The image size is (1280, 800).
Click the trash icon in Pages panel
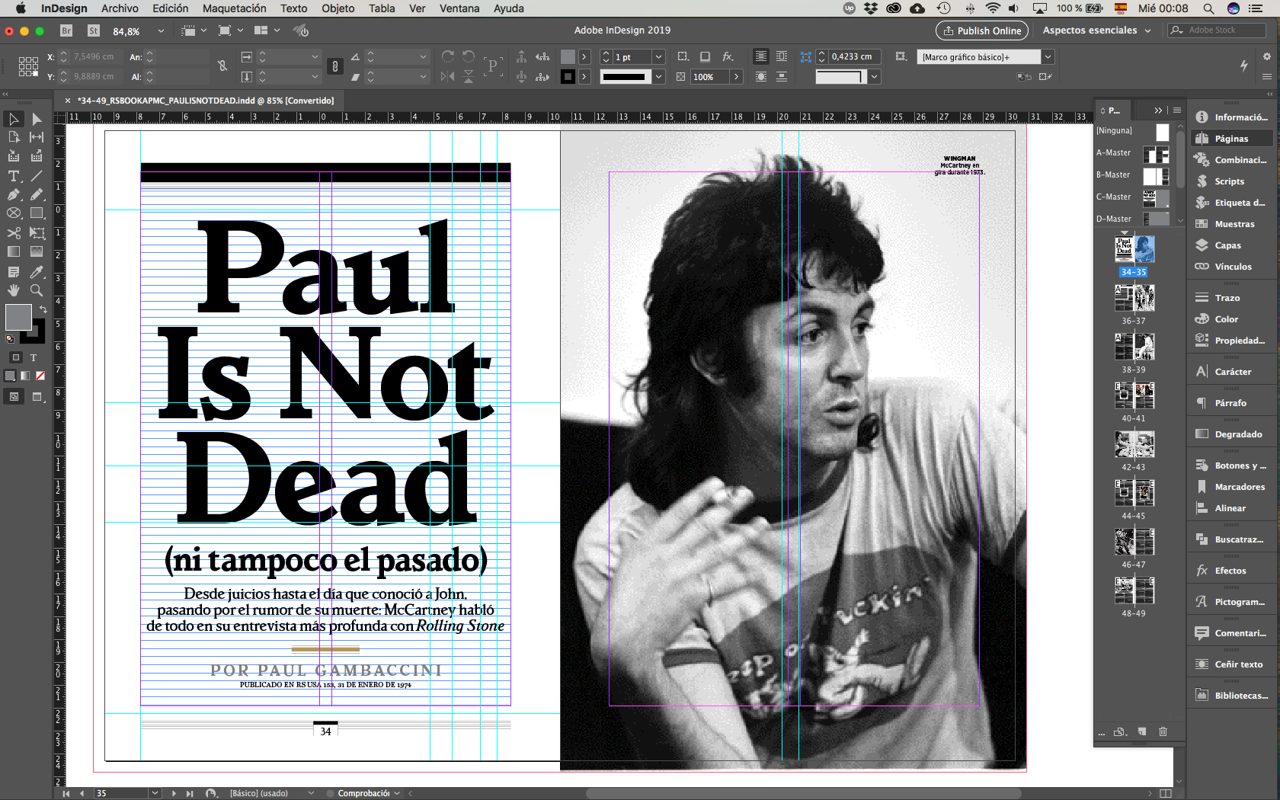click(x=1163, y=731)
